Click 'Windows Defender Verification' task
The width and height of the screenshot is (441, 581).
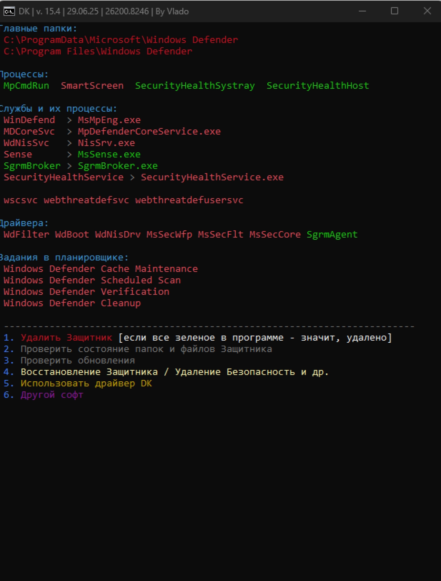coord(86,292)
